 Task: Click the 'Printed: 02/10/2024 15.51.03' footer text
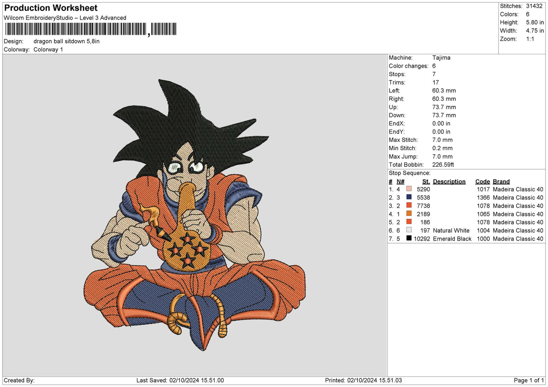pos(363,380)
